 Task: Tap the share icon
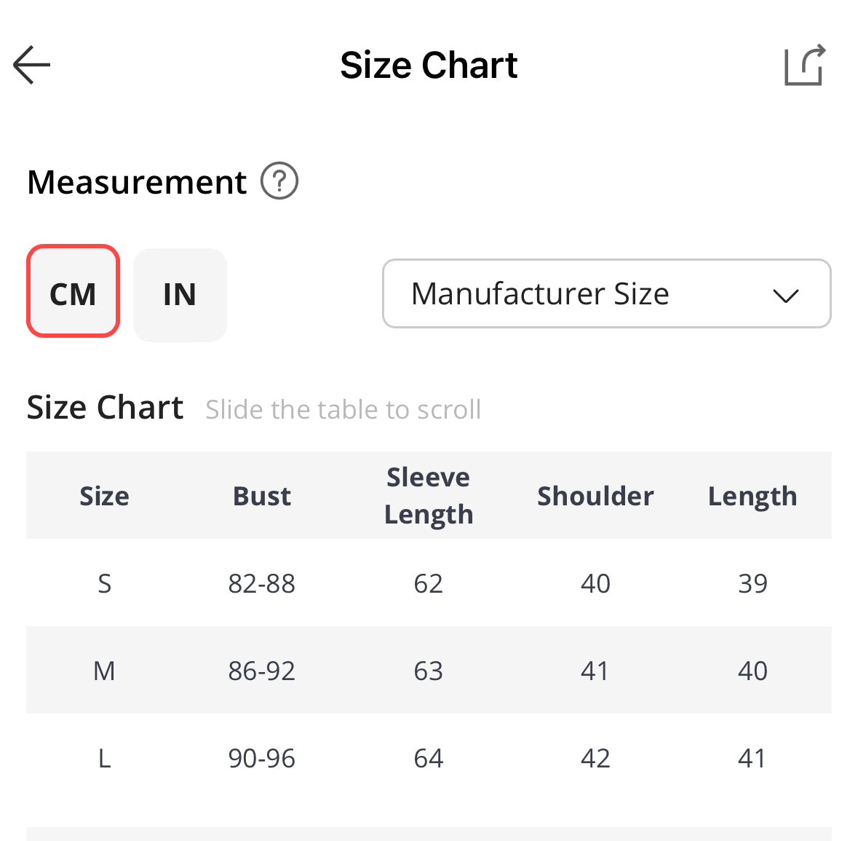(805, 65)
